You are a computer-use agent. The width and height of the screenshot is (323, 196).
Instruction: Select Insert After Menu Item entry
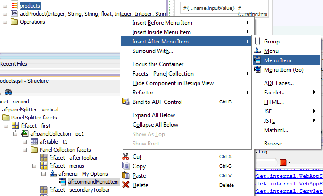[x=186, y=41]
